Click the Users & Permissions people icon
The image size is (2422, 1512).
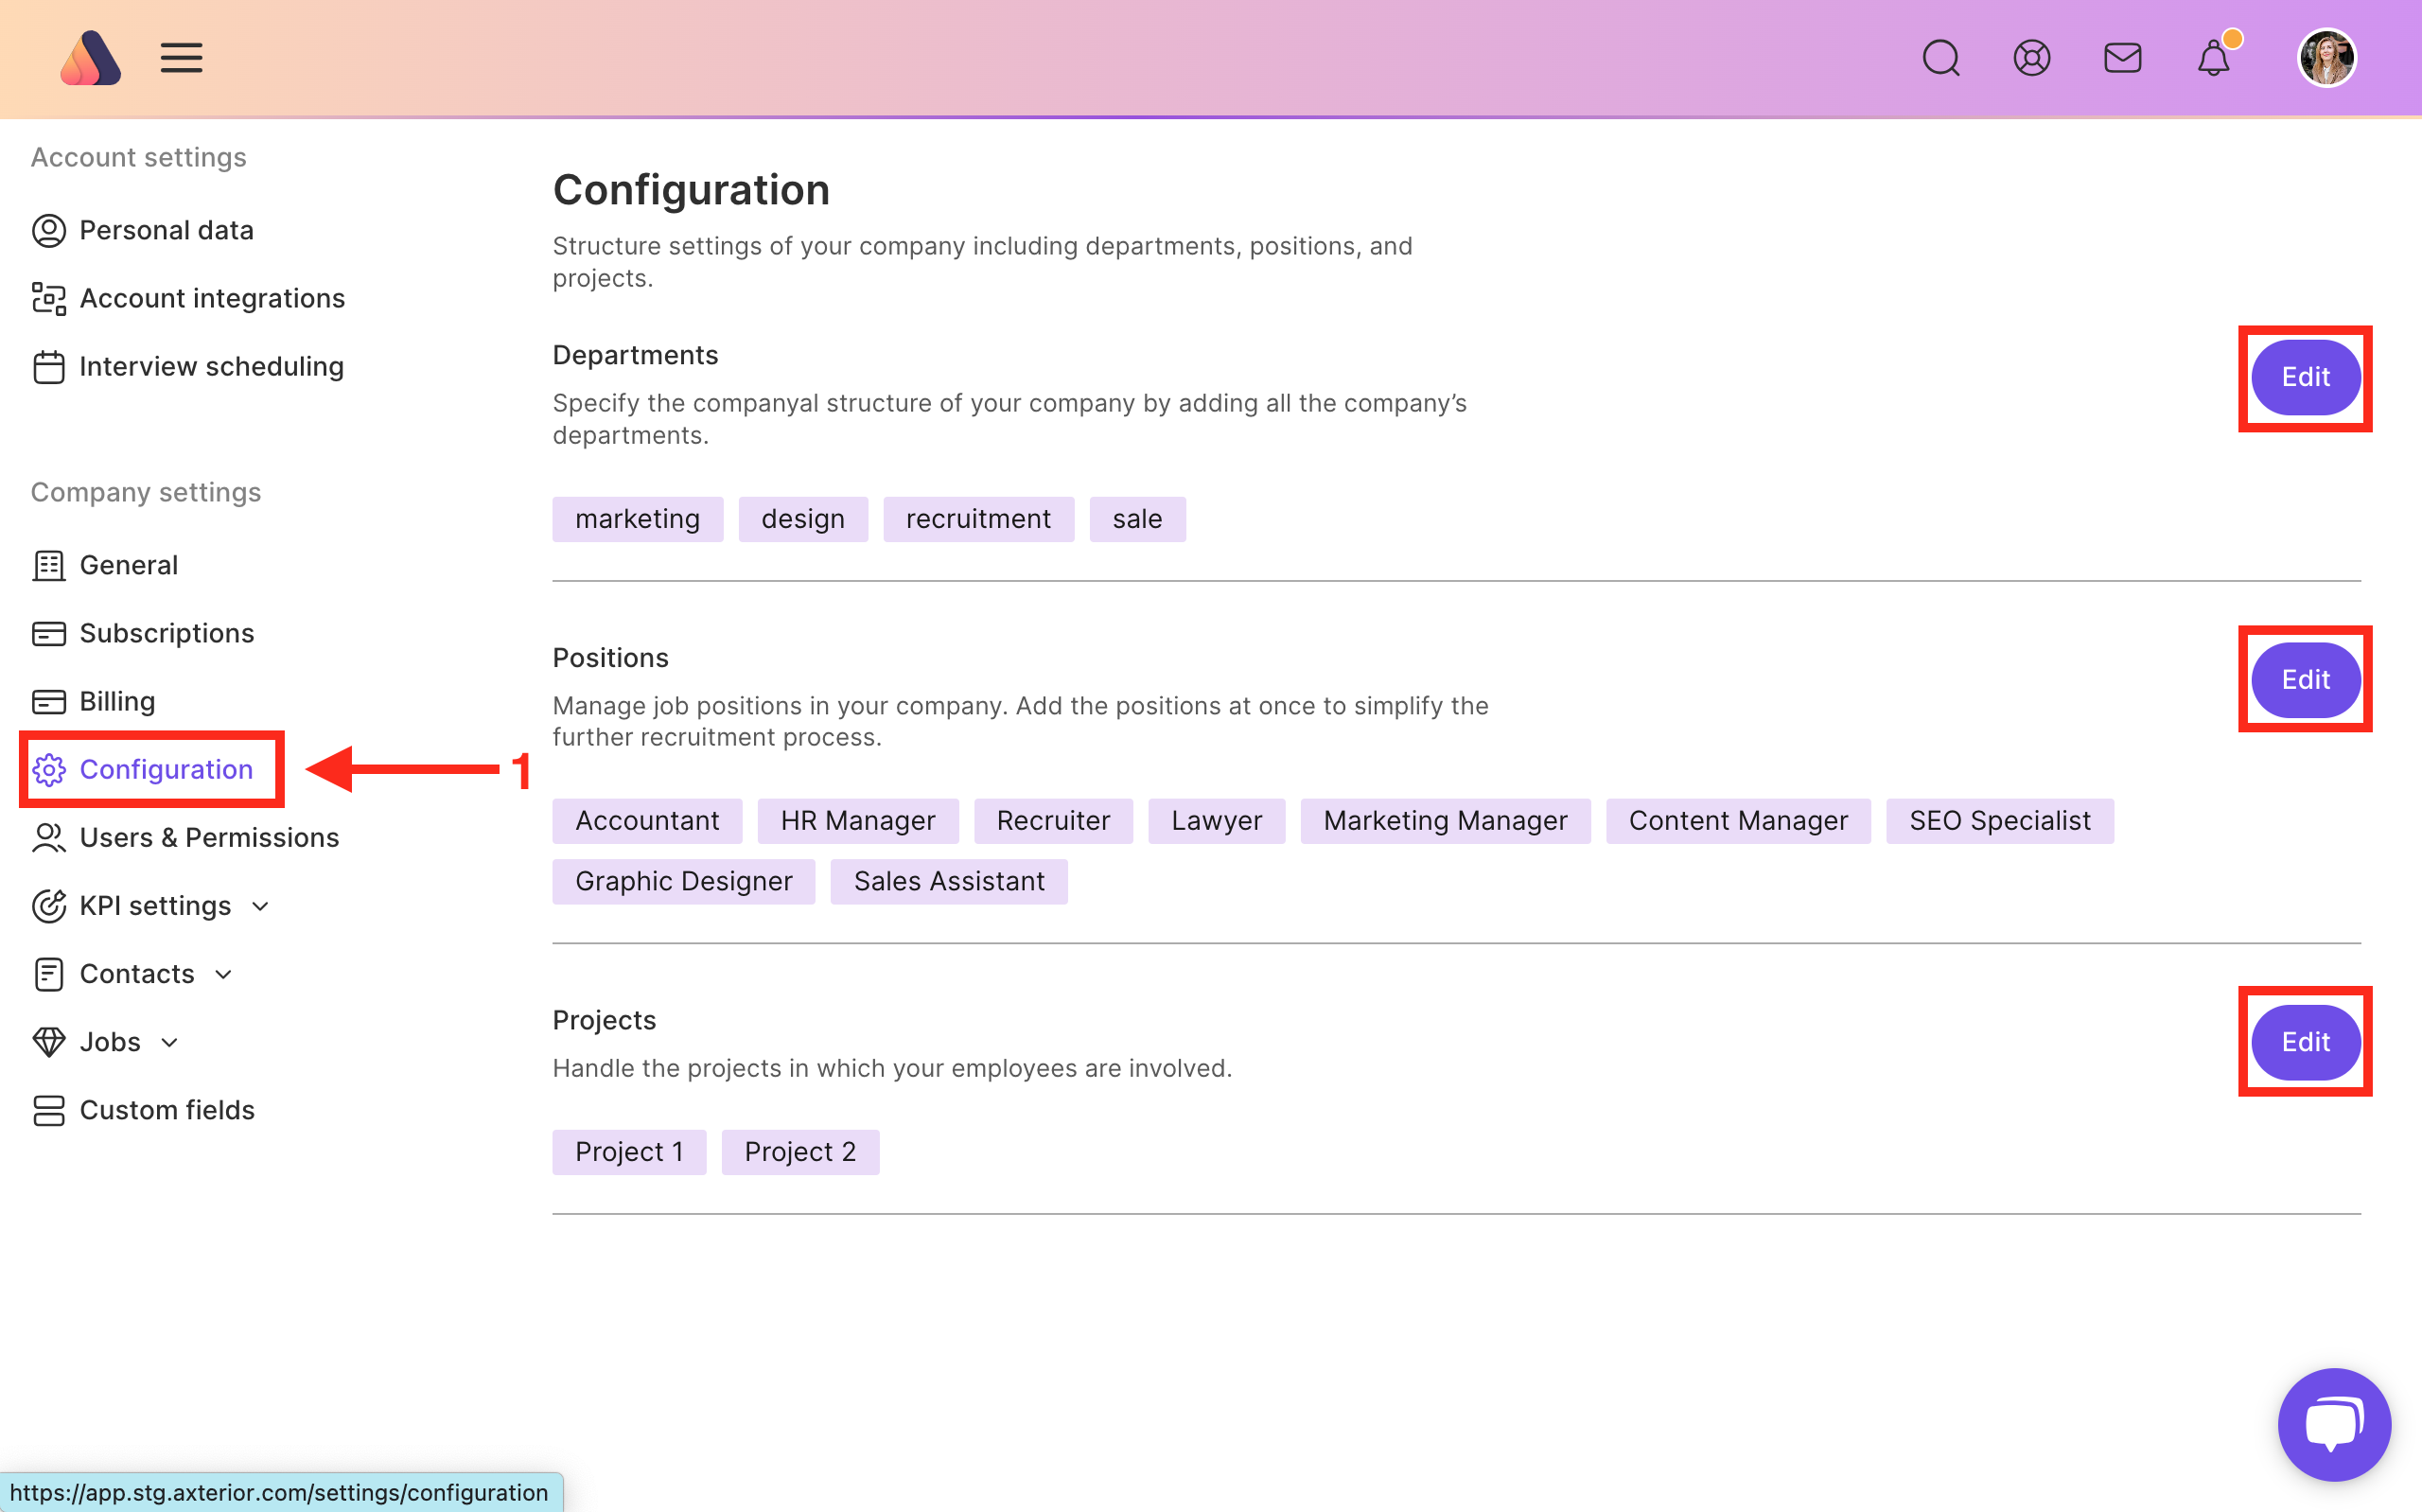point(49,838)
